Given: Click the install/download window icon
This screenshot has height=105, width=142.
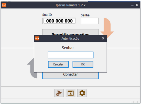Looking at the screenshot, I should (70, 93).
